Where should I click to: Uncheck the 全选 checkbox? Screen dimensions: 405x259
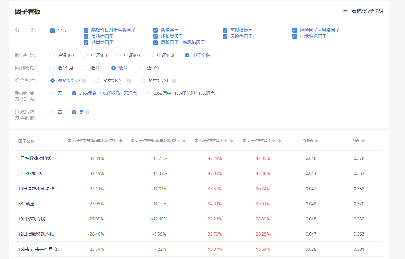52,31
